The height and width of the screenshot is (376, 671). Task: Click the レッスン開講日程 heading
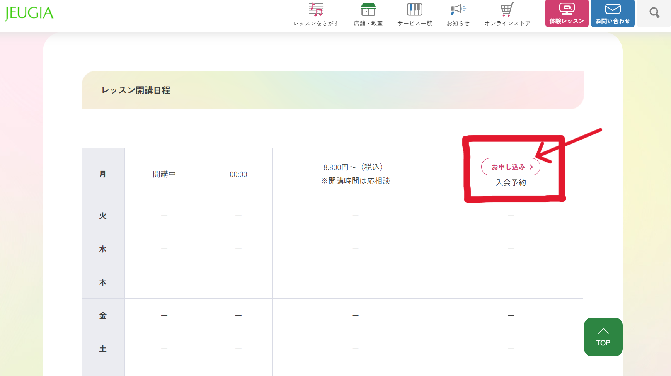click(136, 90)
